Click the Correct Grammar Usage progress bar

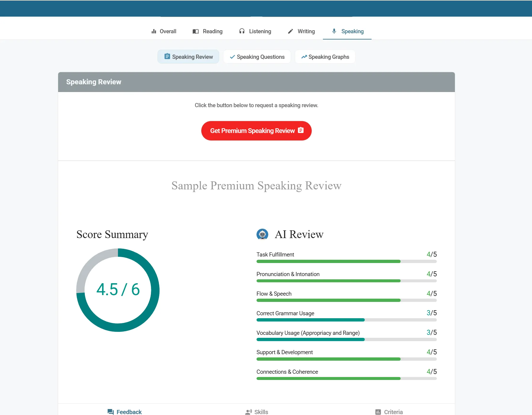click(x=346, y=320)
